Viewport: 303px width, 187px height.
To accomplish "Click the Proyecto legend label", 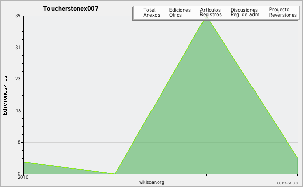I will pos(279,10).
